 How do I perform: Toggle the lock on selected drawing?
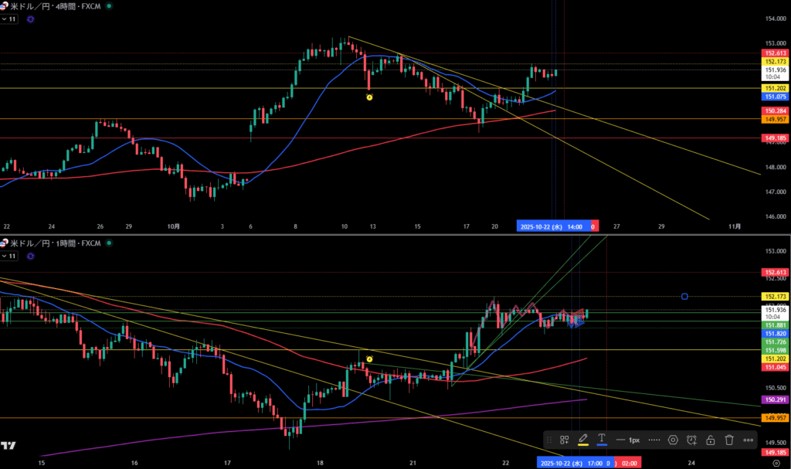click(x=710, y=440)
